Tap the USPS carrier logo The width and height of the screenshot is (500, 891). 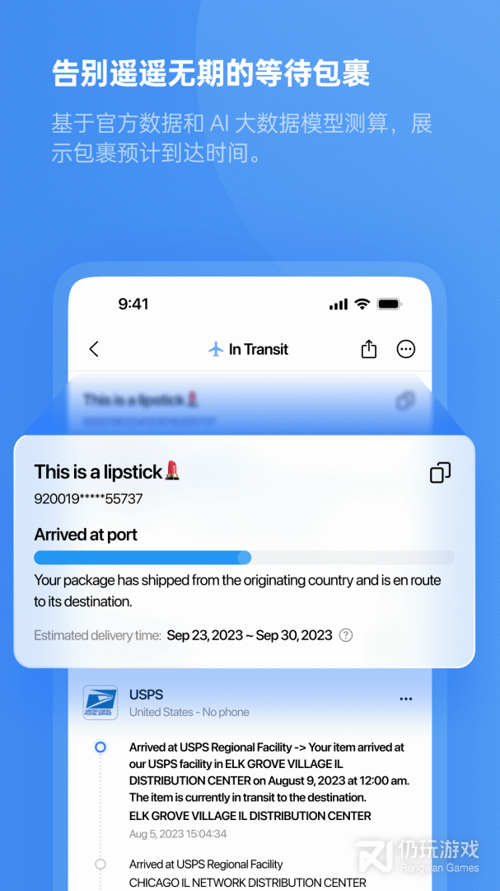click(x=100, y=702)
